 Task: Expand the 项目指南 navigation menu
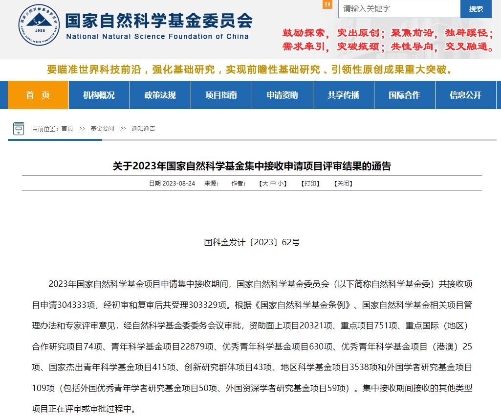coord(221,95)
